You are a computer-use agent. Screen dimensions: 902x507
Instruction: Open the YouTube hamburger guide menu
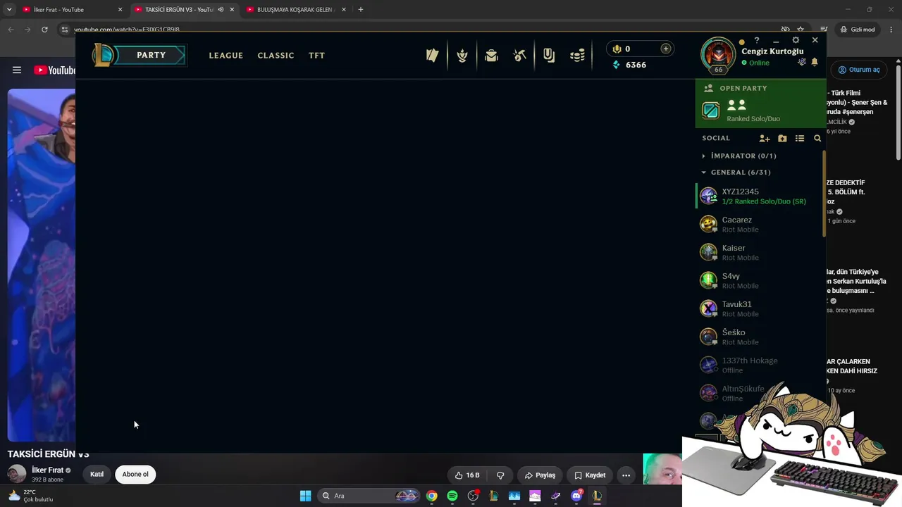coord(17,70)
